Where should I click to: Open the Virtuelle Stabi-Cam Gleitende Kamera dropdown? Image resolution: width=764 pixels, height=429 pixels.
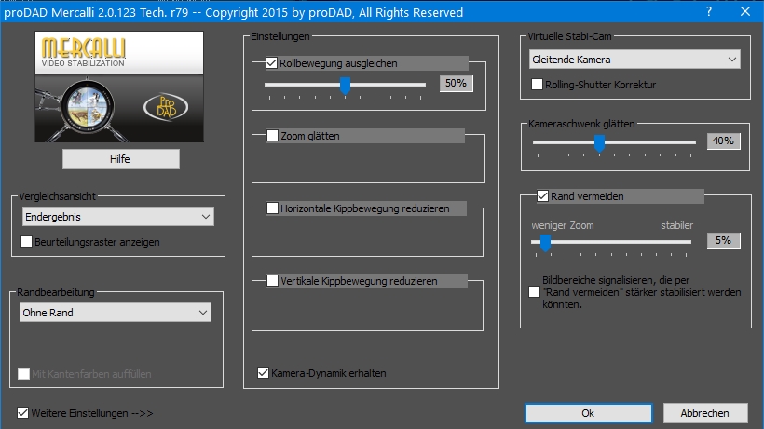(x=634, y=60)
